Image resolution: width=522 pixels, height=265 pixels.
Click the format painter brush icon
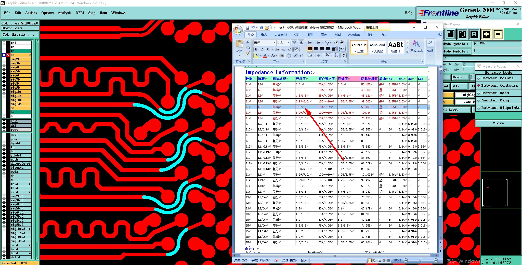point(247,53)
